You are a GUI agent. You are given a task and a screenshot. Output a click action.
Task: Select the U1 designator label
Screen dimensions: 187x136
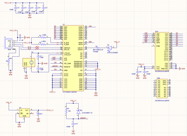click(x=64, y=25)
